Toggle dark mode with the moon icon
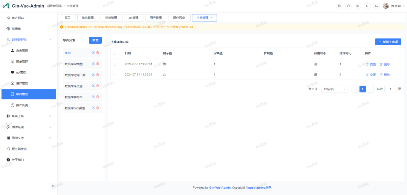This screenshot has height=195, width=407. pos(376,6)
